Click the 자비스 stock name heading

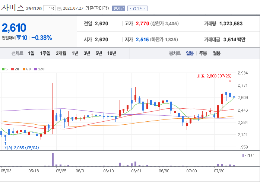tap(13, 7)
